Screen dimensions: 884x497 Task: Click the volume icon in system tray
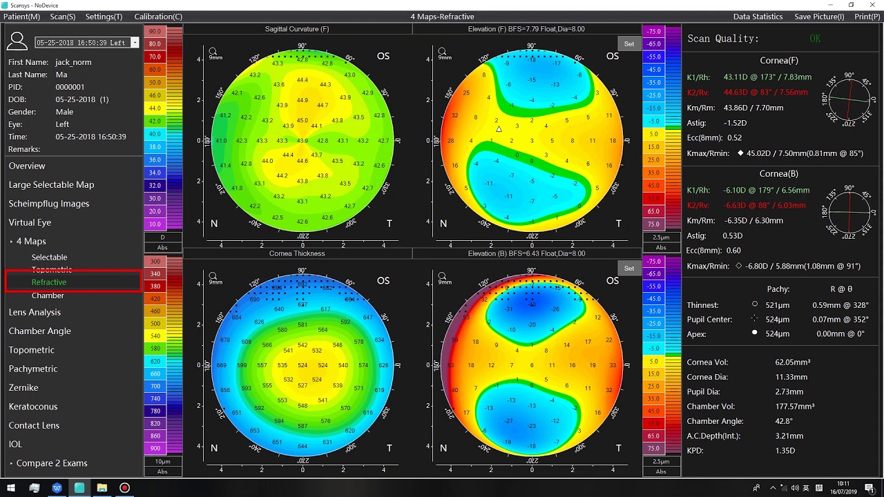click(x=796, y=488)
